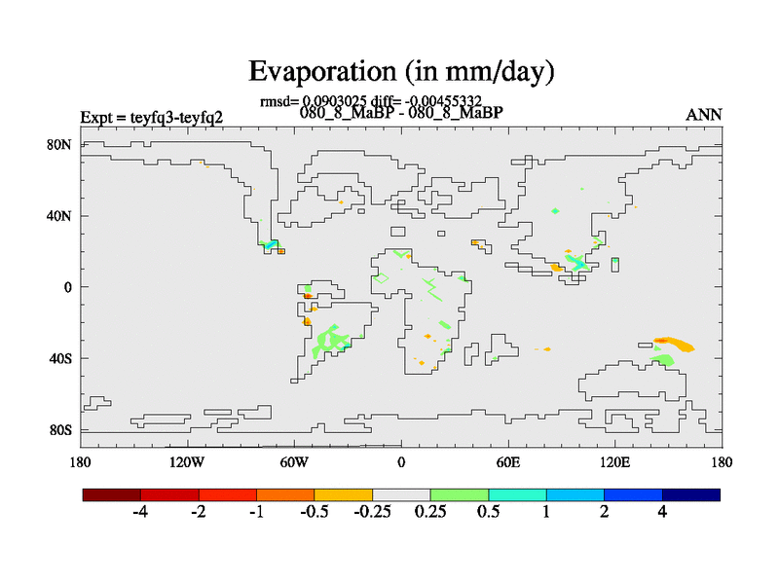Click the plot title 'Evaporation (in mm/day)'

pos(401,71)
